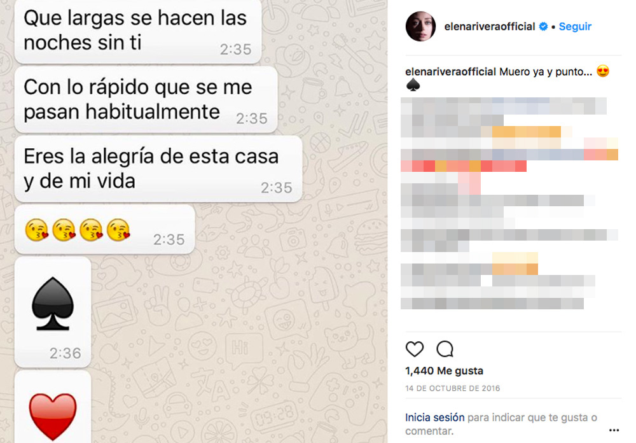This screenshot has width=636, height=443.
Task: Click the blue verified badge
Action: pos(543,26)
